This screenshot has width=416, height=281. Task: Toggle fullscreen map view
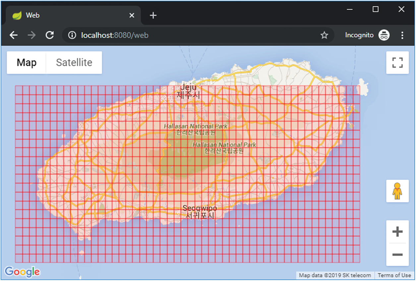[x=397, y=63]
